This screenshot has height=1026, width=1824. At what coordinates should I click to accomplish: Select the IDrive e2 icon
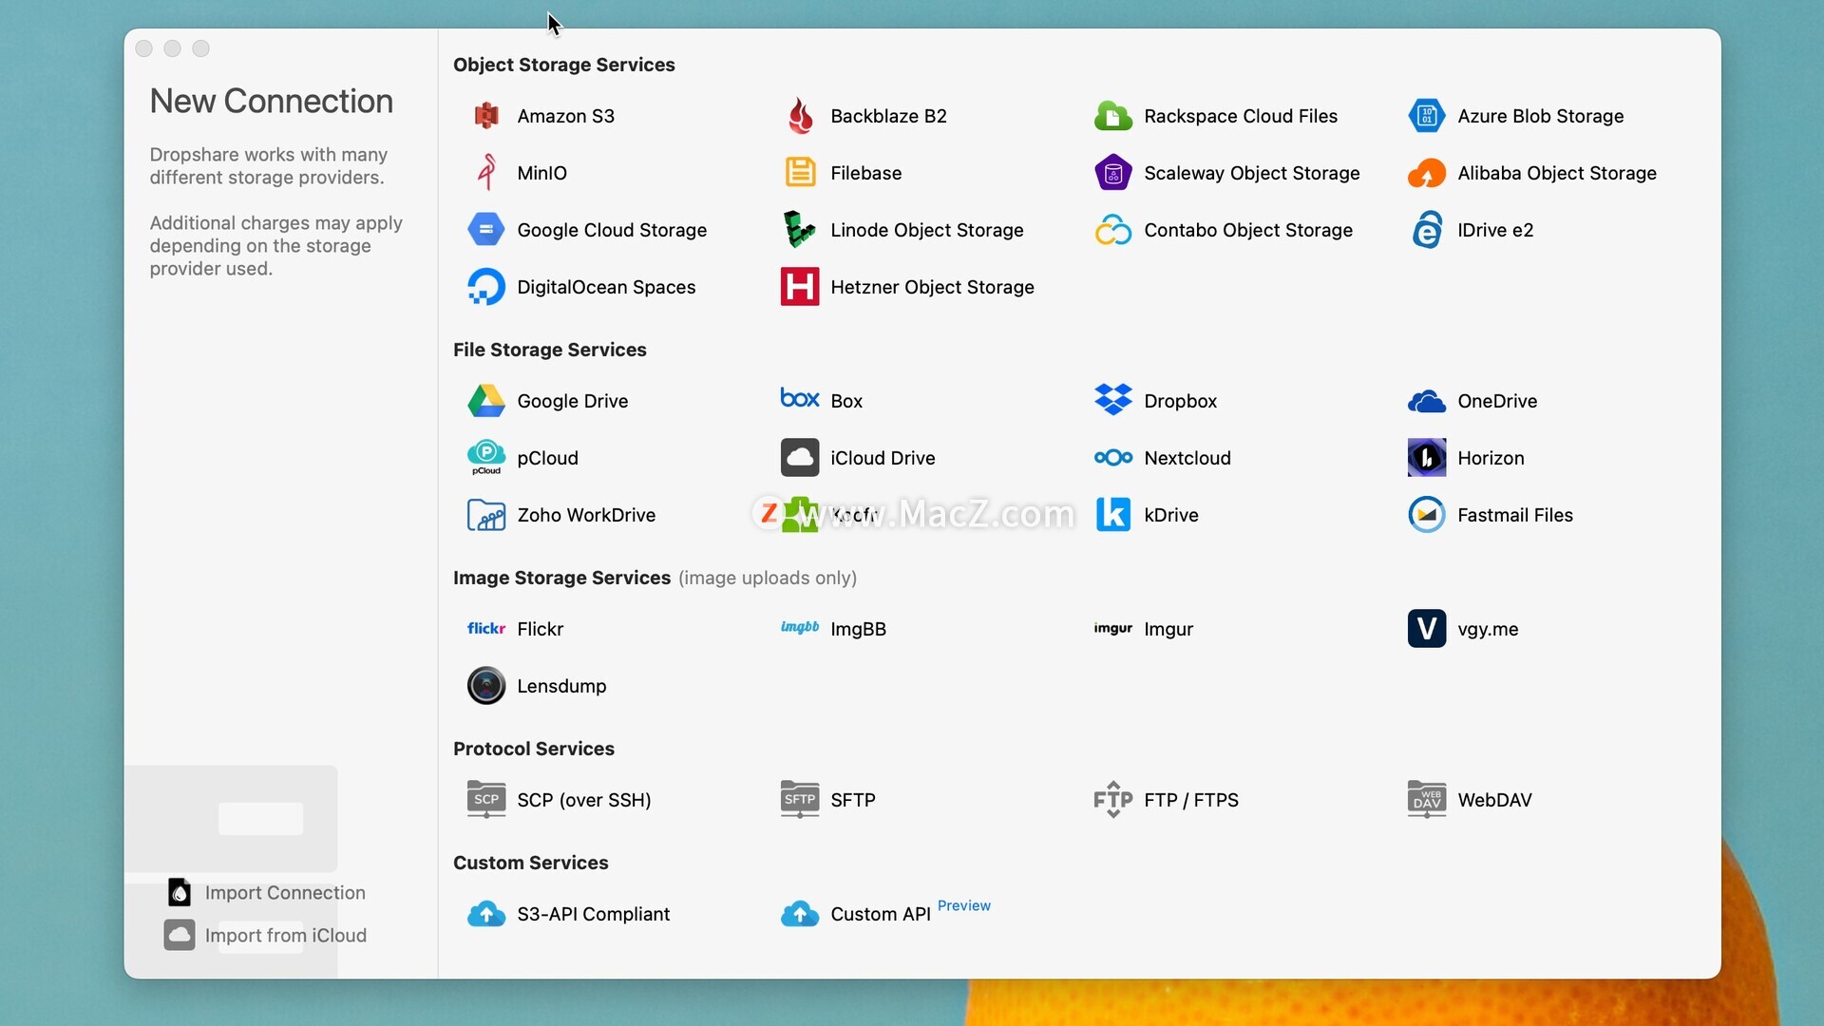(1427, 230)
